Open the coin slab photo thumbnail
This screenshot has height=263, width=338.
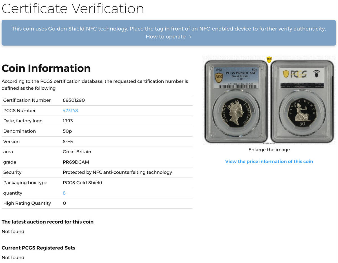pos(269,100)
